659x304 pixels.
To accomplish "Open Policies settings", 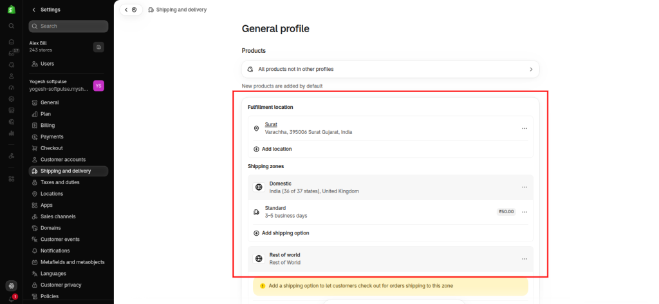I will (68, 296).
